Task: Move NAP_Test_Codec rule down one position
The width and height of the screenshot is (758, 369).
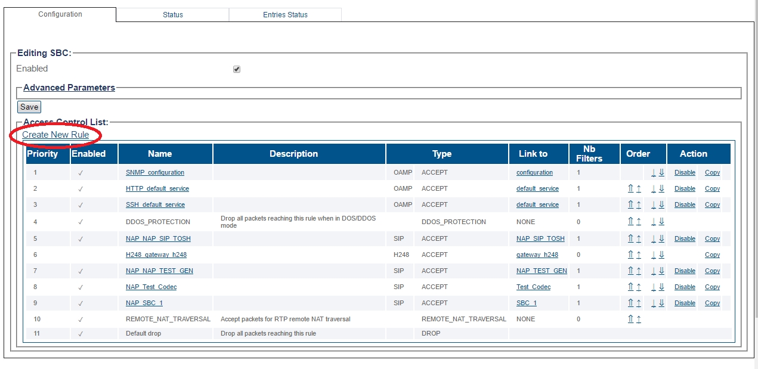Action: click(x=654, y=287)
